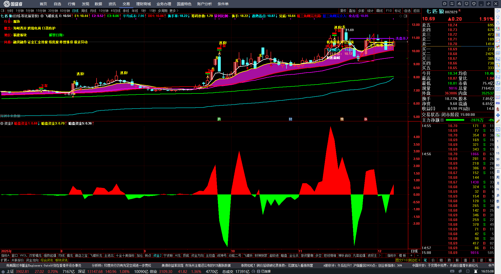501x274 pixels.
Task: Click the stock name 七匹狼 header
Action: [x=435, y=11]
